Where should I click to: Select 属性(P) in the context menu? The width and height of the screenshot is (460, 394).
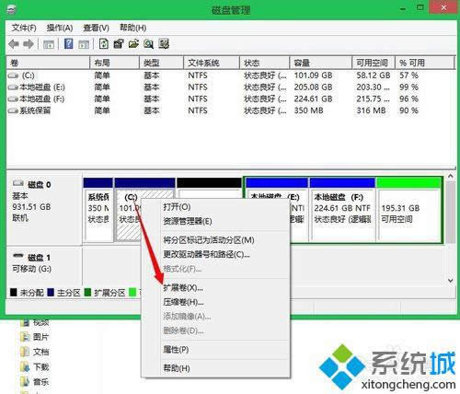[x=176, y=350]
